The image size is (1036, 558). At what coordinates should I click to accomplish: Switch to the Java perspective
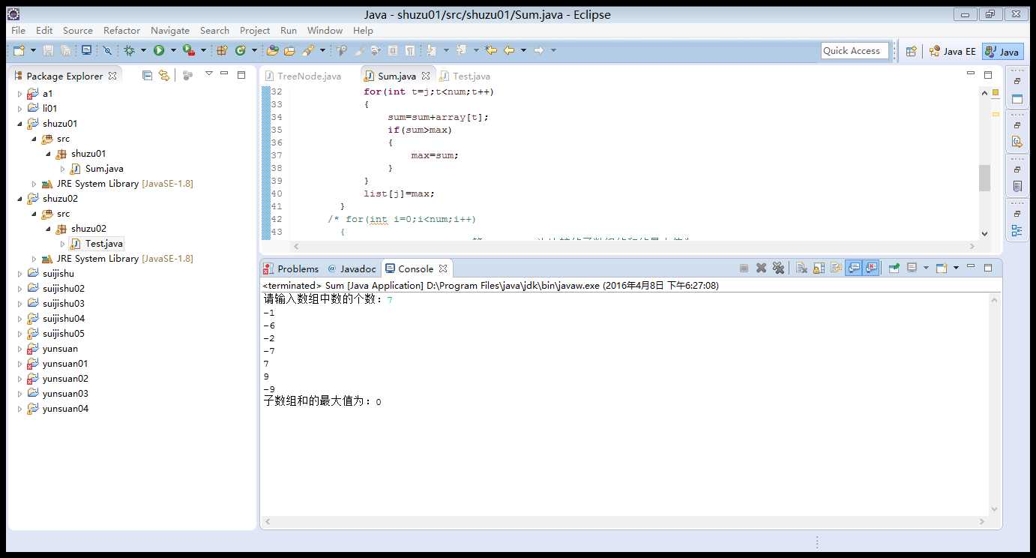[1002, 51]
